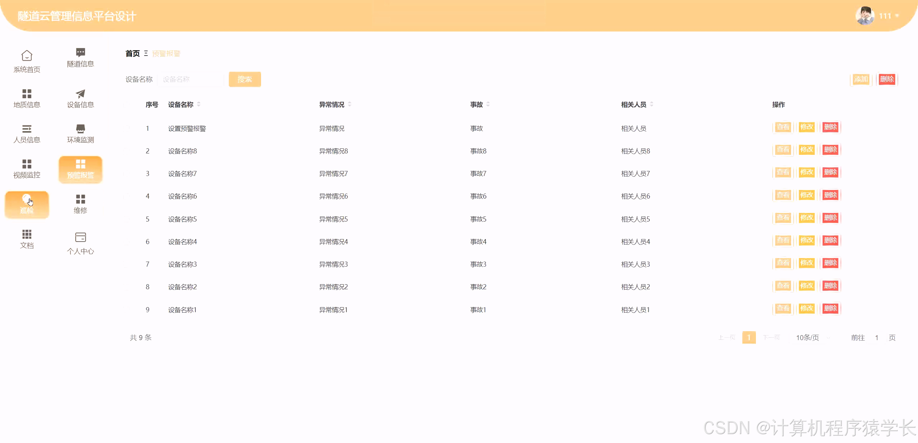
Task: Click 查看 in 设备名称1 row
Action: click(x=783, y=309)
